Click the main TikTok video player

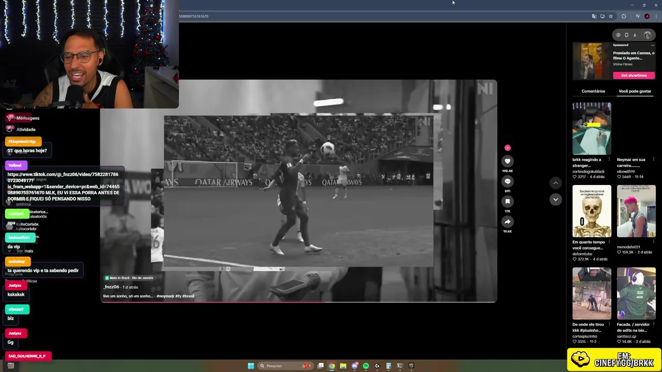click(x=298, y=191)
